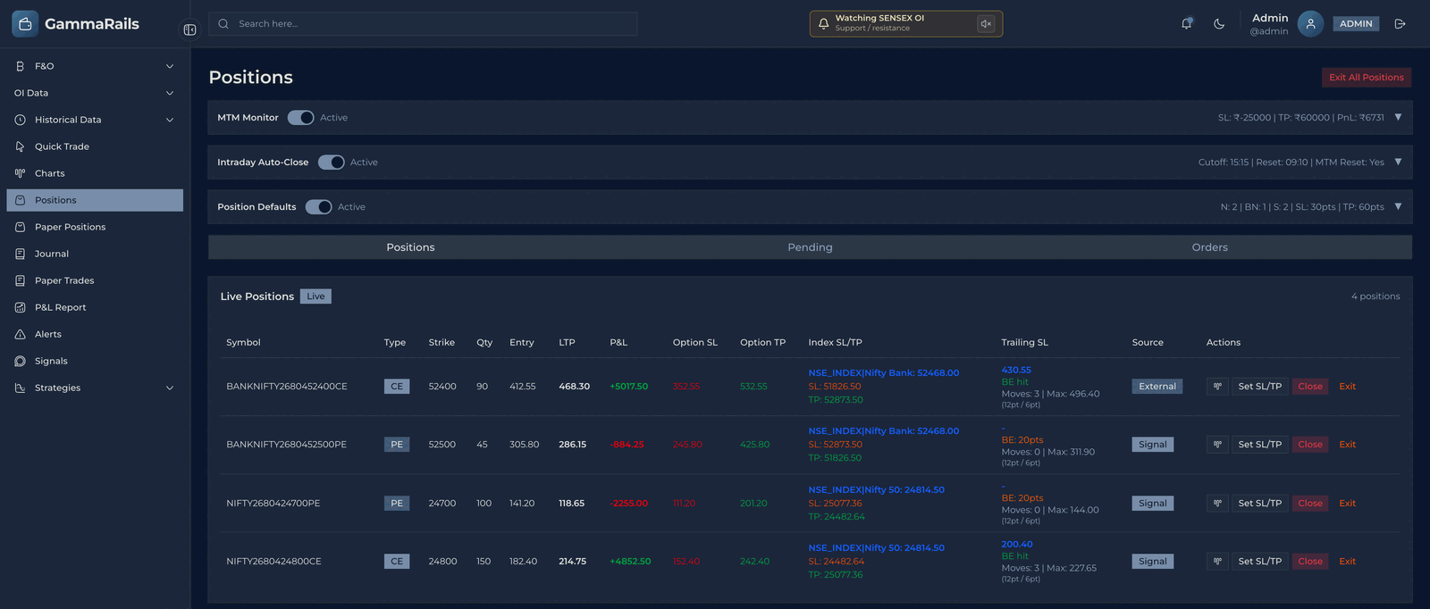Viewport: 1430px width, 609px height.
Task: Open Quick Trade from the sidebar
Action: point(95,146)
